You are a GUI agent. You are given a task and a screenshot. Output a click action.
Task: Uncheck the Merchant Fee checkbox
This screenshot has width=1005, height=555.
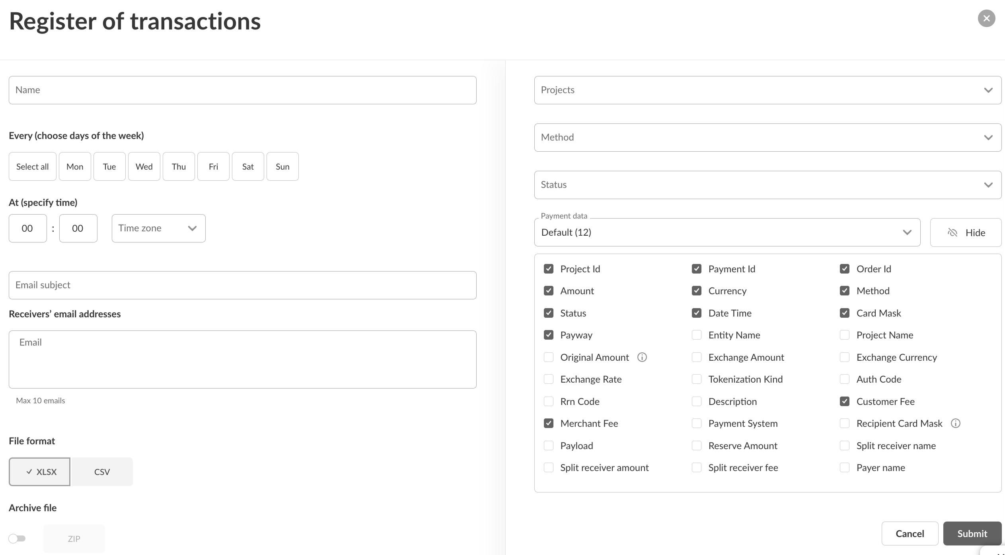[548, 423]
